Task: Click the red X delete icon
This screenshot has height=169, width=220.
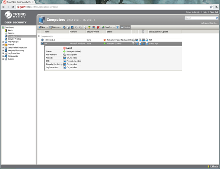Action: click(98, 27)
